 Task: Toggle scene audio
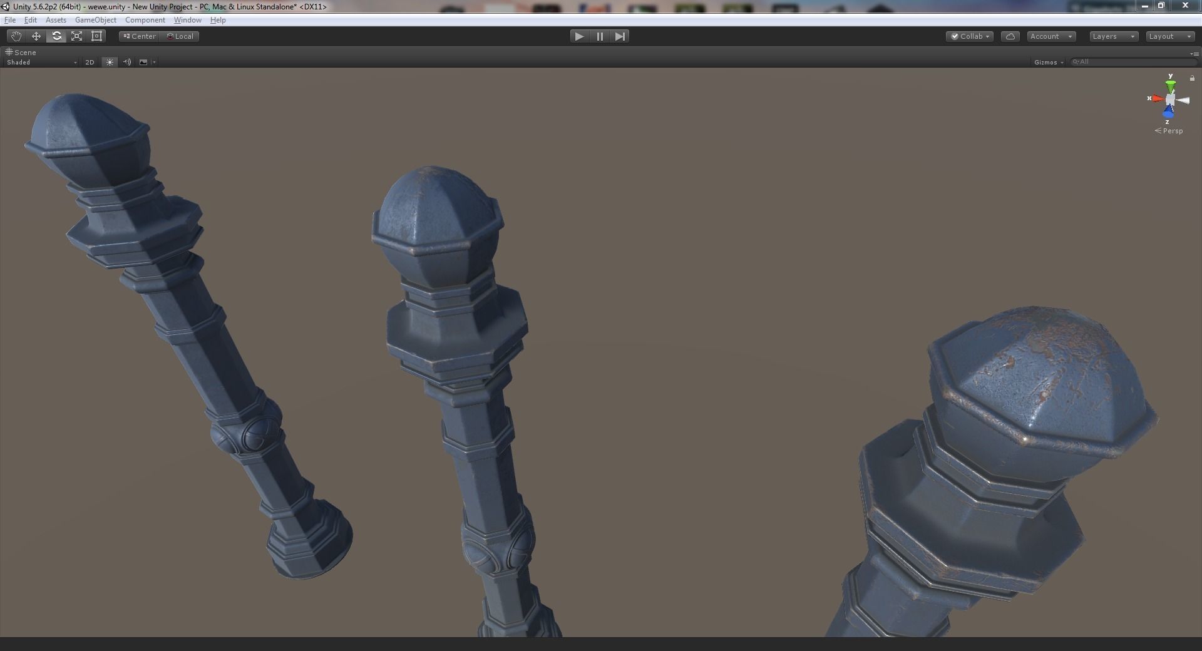coord(127,62)
